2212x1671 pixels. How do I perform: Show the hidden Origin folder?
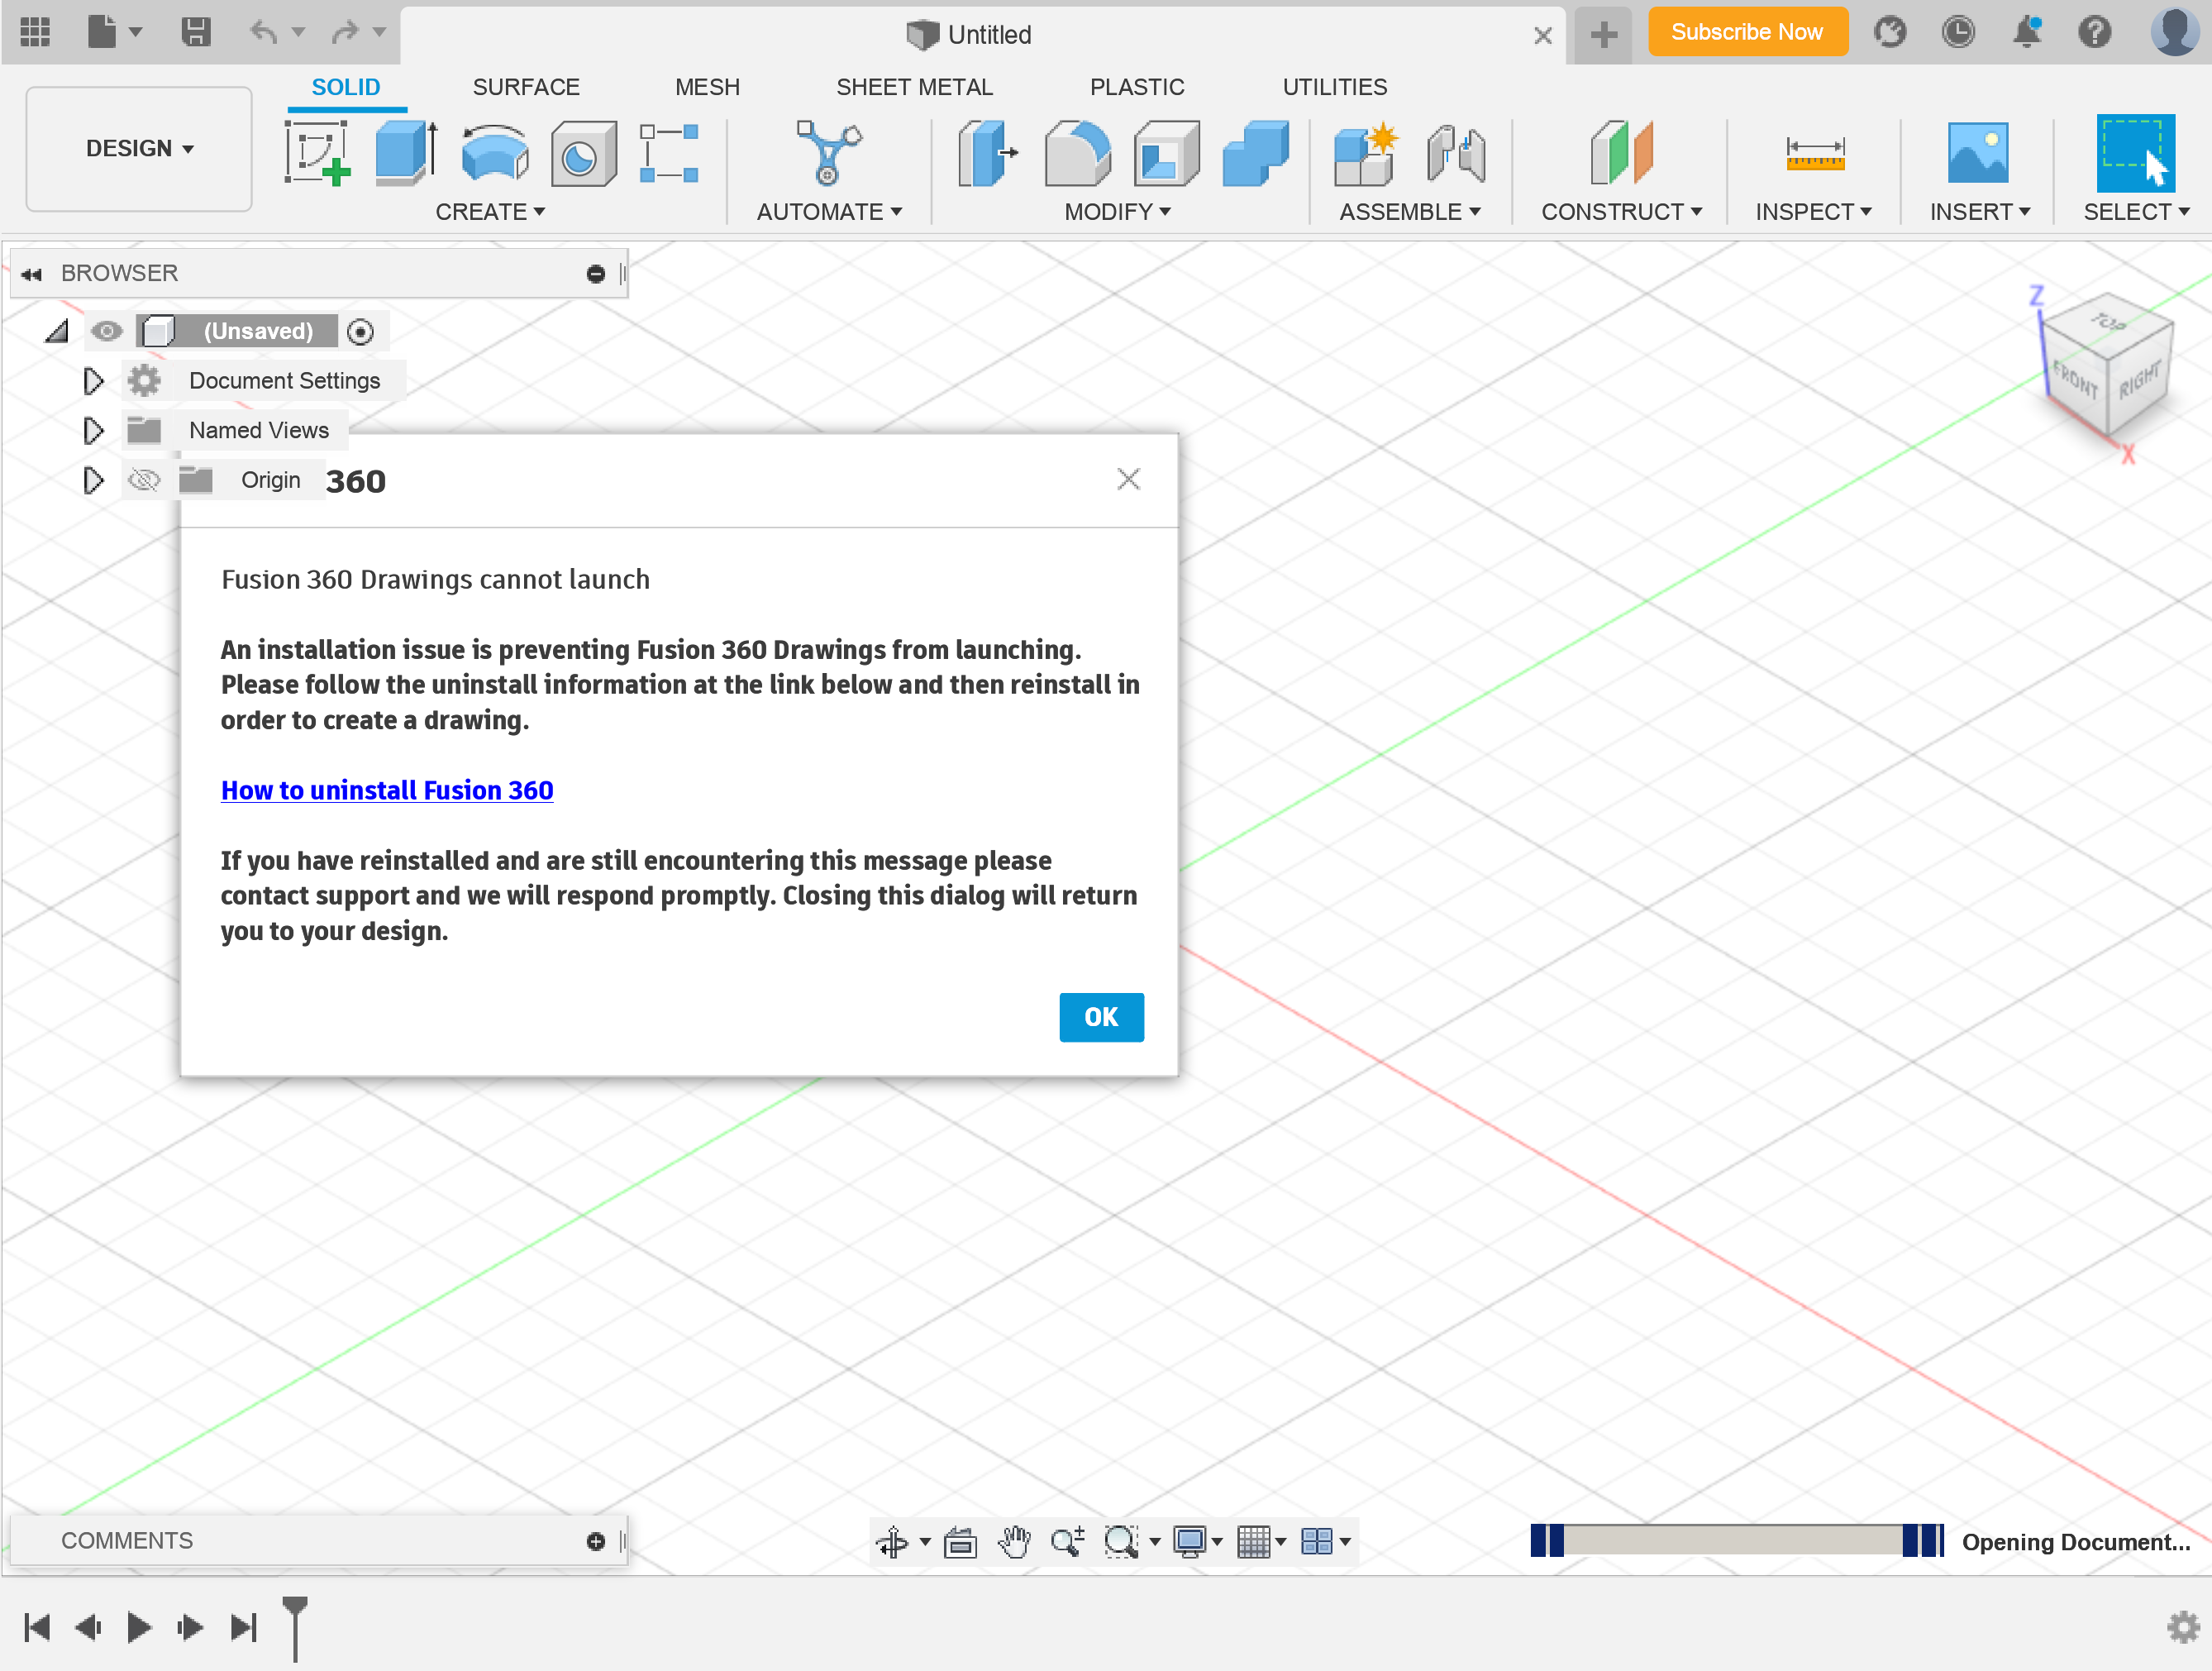tap(144, 479)
